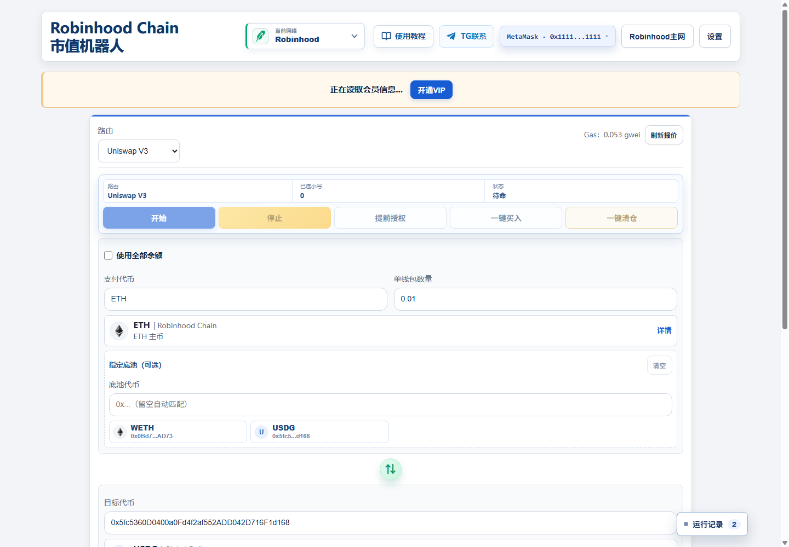Open the TG联系 contact button
789x547 pixels.
coord(466,36)
